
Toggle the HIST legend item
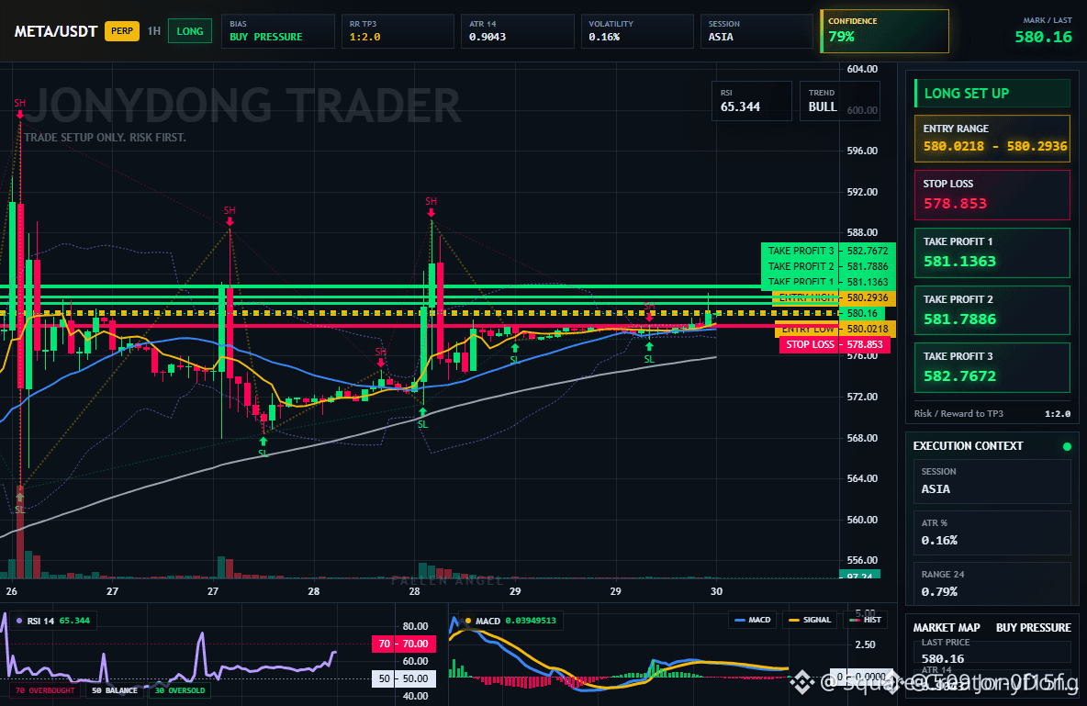(x=865, y=620)
